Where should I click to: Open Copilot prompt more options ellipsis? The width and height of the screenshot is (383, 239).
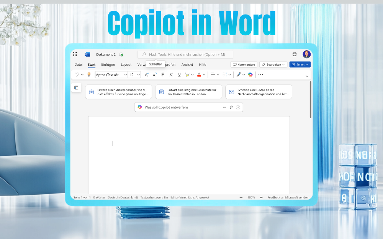[224, 107]
